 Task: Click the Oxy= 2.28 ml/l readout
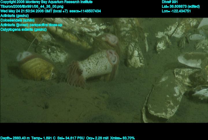[x=97, y=138]
